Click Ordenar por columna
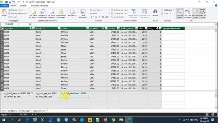This screenshot has width=218, height=123. pyautogui.click(x=144, y=14)
